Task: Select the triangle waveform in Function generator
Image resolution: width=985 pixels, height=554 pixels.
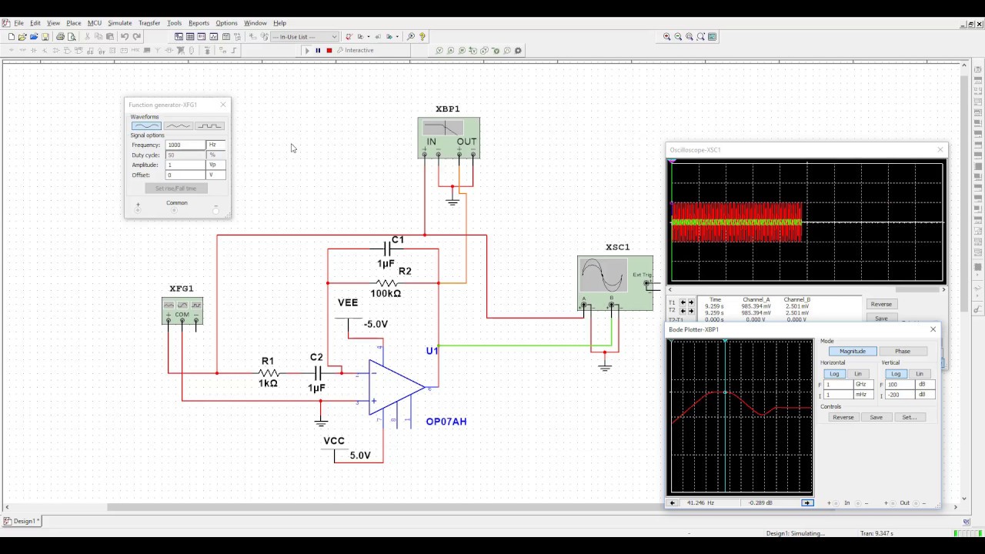Action: (x=178, y=126)
